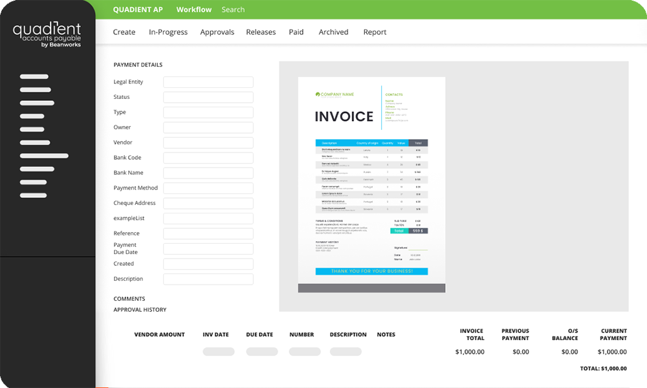
Task: Select the Archived tab
Action: pos(333,32)
